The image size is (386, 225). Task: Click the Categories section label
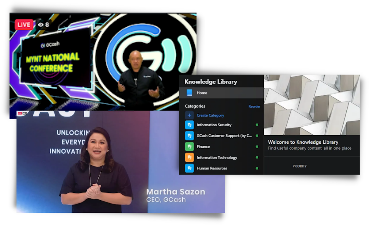[x=195, y=106]
